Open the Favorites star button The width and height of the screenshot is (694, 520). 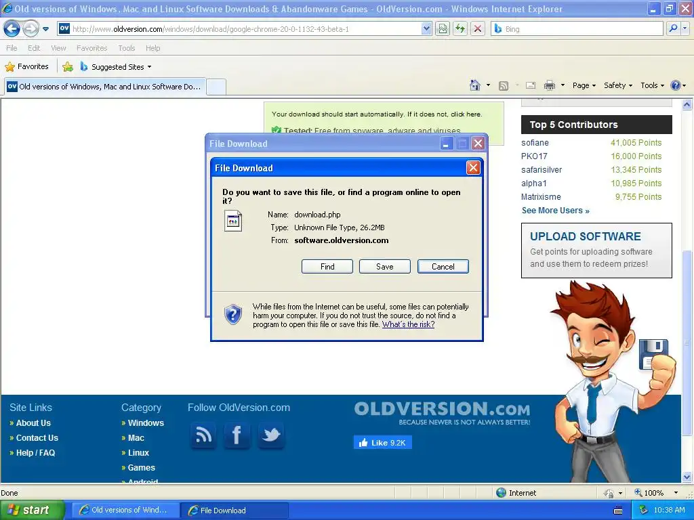click(x=26, y=67)
